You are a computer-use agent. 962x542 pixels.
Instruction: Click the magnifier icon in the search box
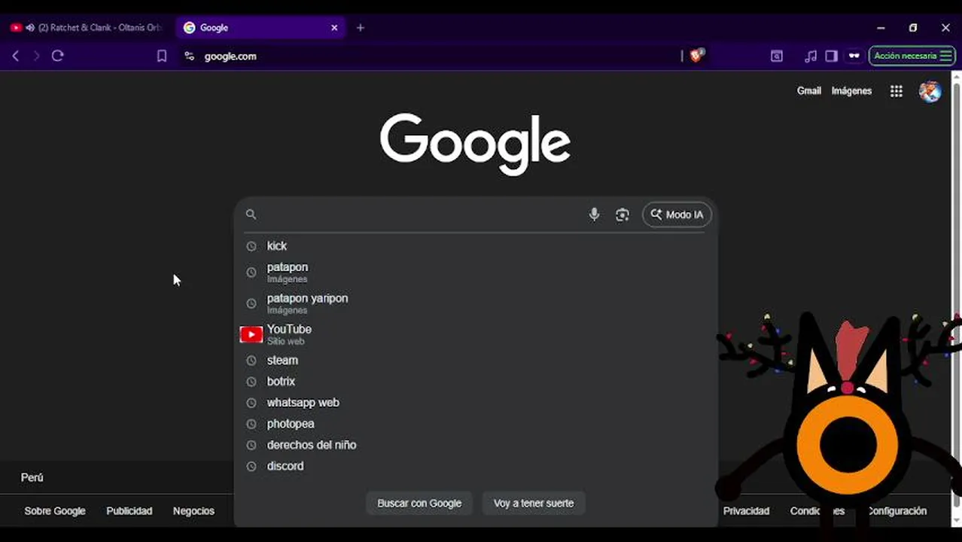(x=251, y=215)
